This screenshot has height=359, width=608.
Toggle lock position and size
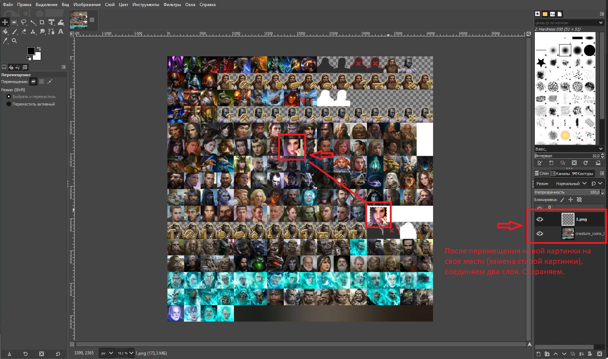pos(571,200)
